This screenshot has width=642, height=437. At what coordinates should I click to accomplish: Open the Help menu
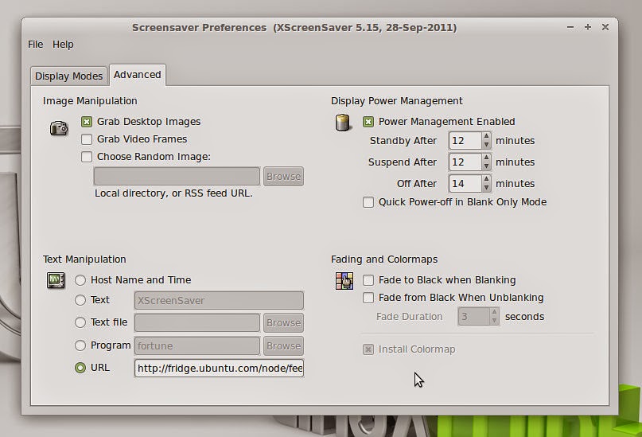pos(63,45)
